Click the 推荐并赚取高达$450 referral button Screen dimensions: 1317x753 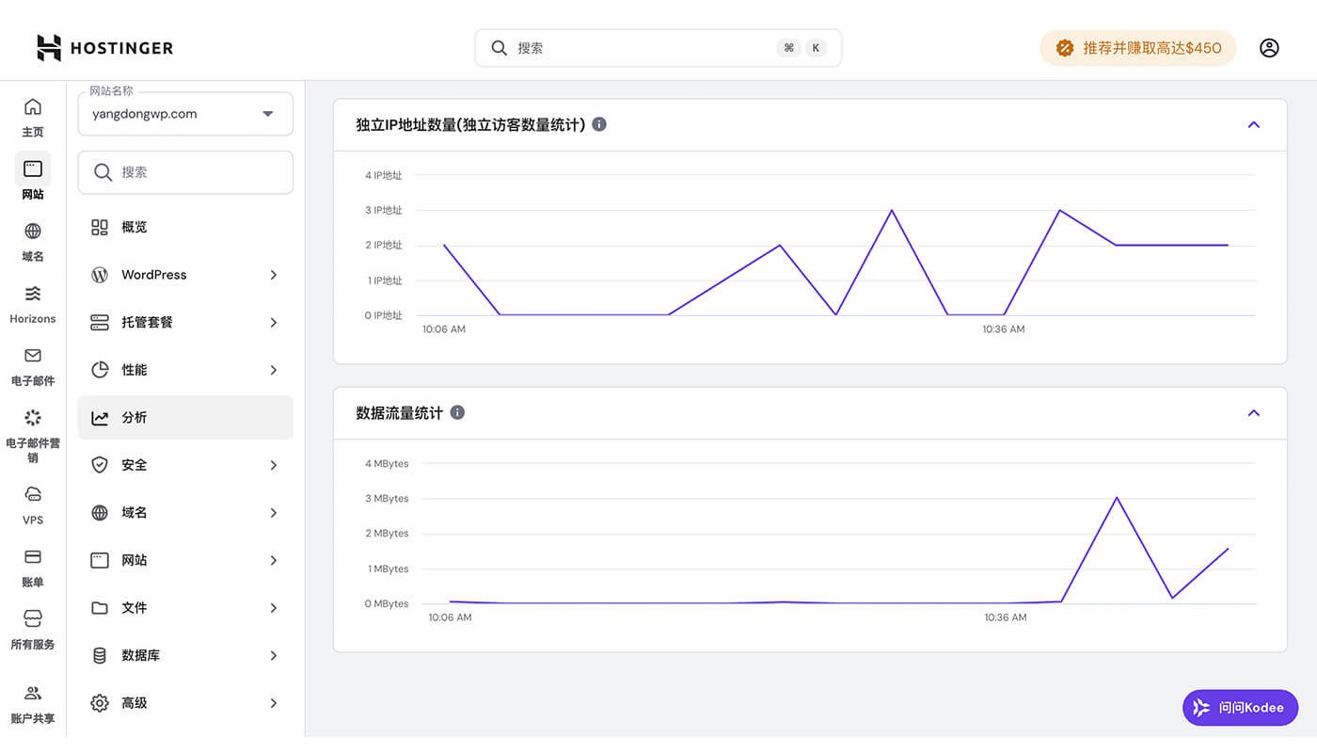click(1137, 47)
